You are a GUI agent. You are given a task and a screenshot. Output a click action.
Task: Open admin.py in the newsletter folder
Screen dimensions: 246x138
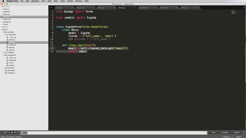[12, 40]
